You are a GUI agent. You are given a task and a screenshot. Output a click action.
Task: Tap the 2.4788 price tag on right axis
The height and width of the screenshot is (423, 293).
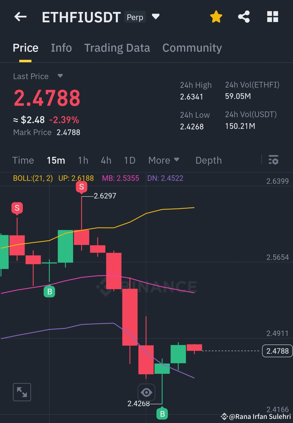pos(277,351)
